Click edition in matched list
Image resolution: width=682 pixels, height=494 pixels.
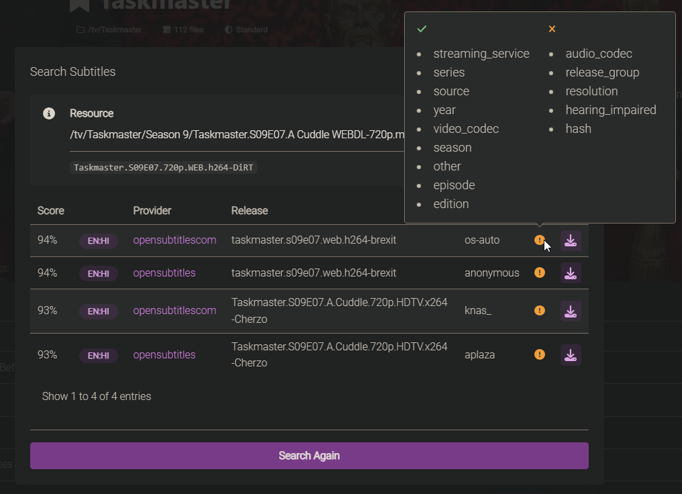coord(450,205)
